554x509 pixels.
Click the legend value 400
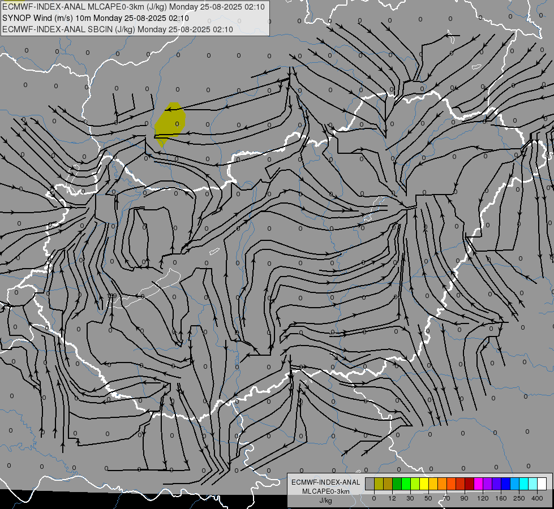coord(537,498)
